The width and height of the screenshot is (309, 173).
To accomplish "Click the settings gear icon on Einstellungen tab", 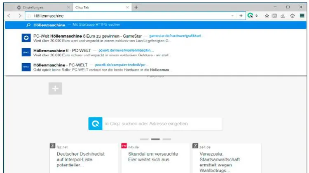I will click(19, 7).
